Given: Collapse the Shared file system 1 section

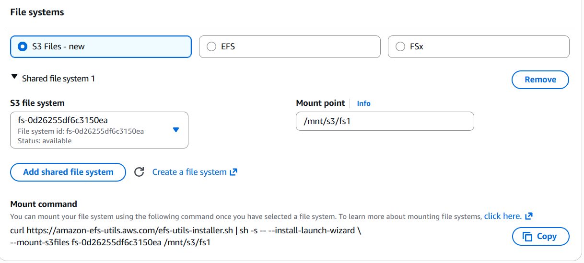Looking at the screenshot, I should (x=15, y=77).
